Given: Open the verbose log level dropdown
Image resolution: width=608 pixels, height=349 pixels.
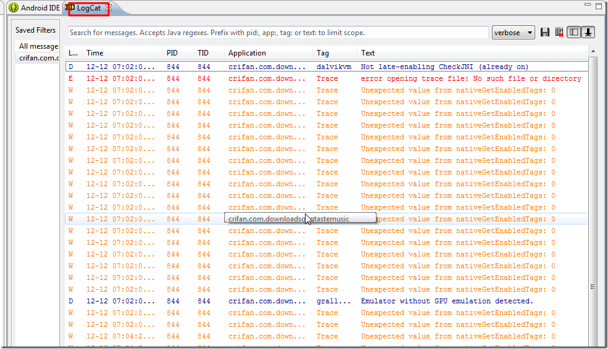Looking at the screenshot, I should [x=513, y=33].
